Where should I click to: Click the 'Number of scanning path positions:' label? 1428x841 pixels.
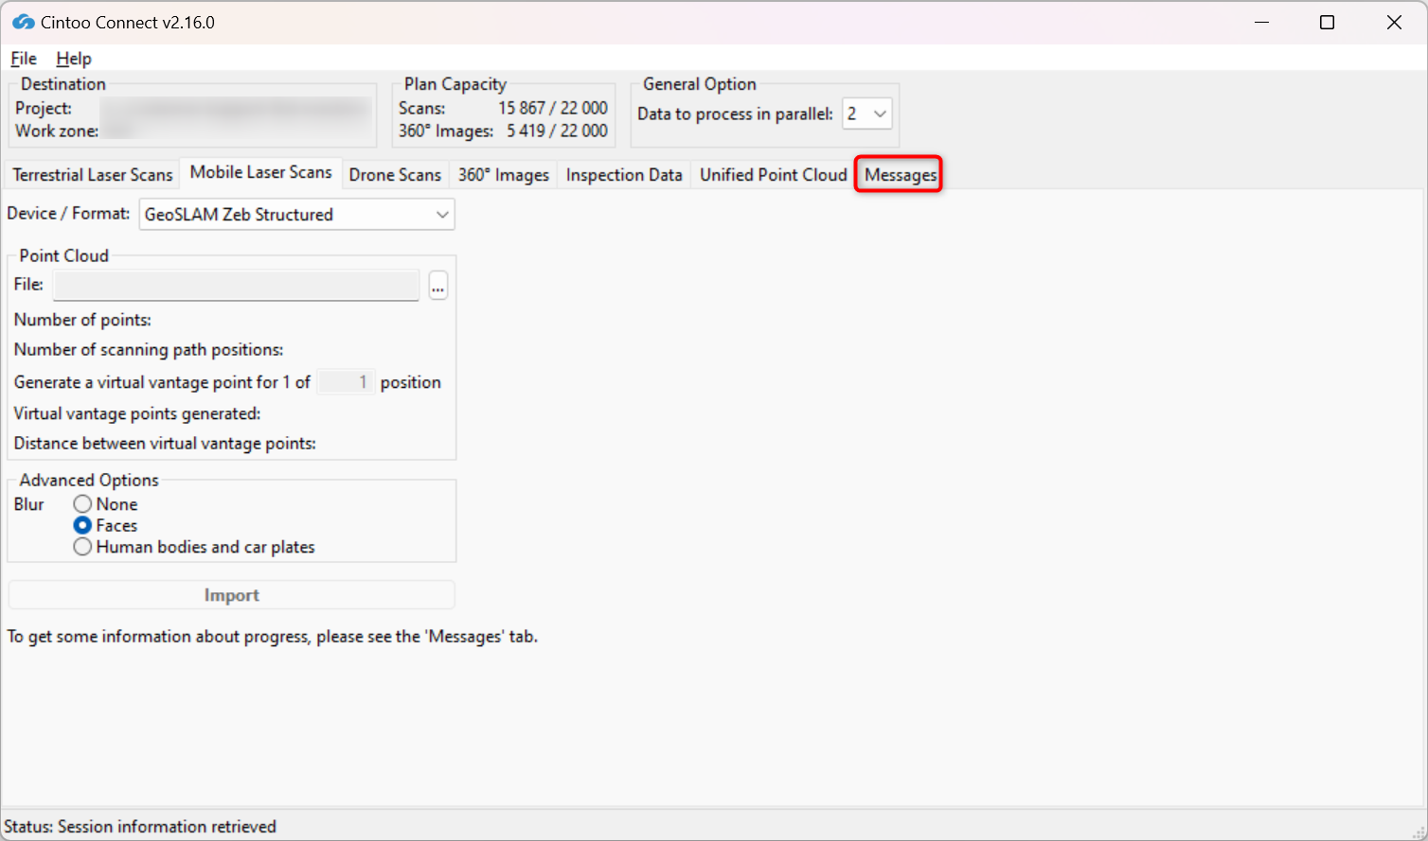point(149,349)
